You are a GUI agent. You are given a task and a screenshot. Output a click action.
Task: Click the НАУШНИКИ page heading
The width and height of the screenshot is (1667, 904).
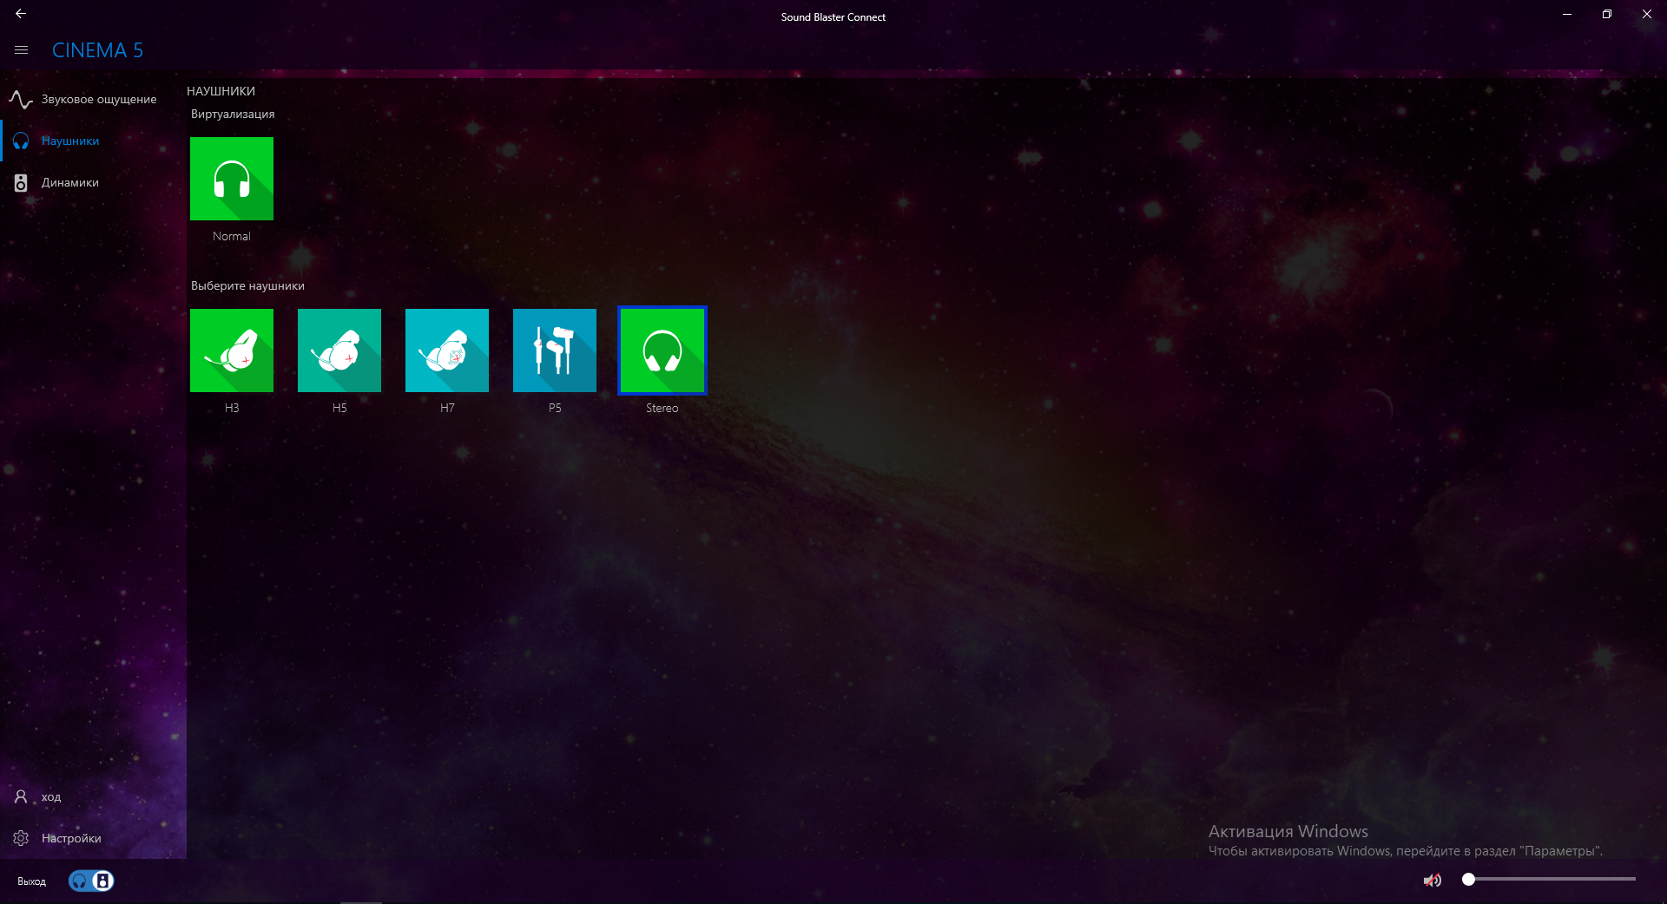pos(221,91)
